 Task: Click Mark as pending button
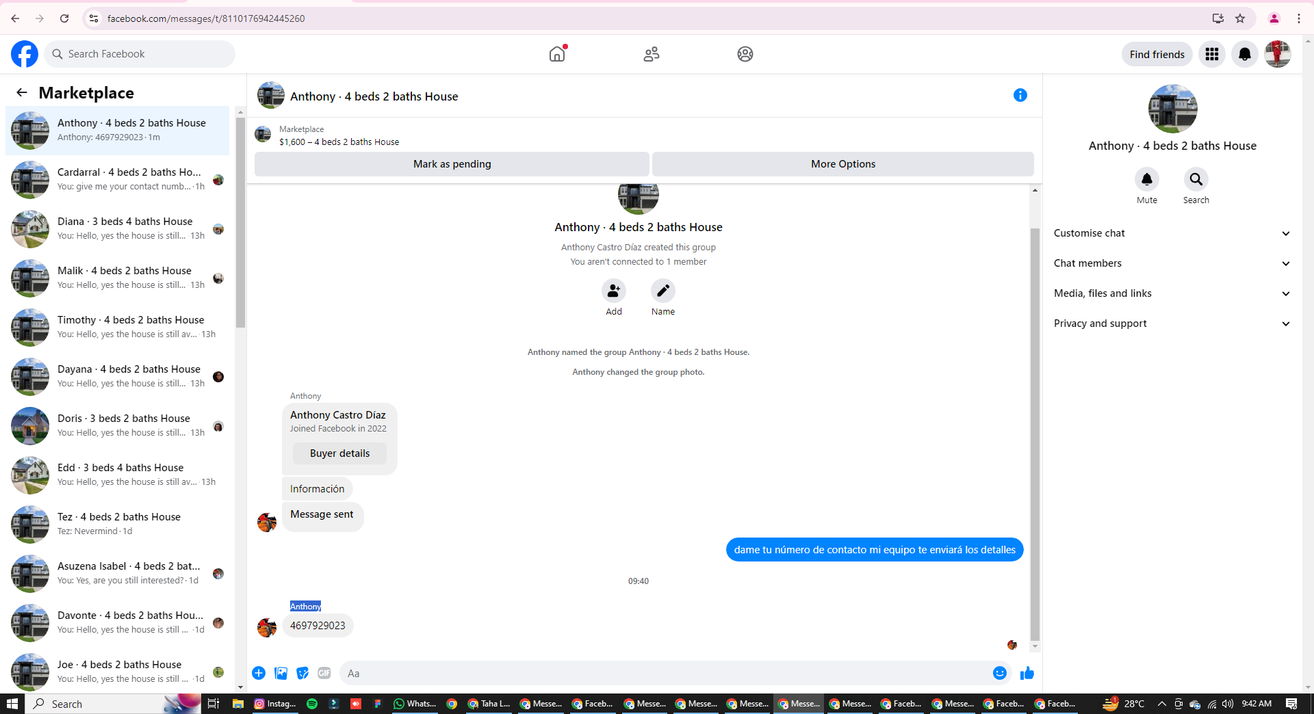(452, 164)
